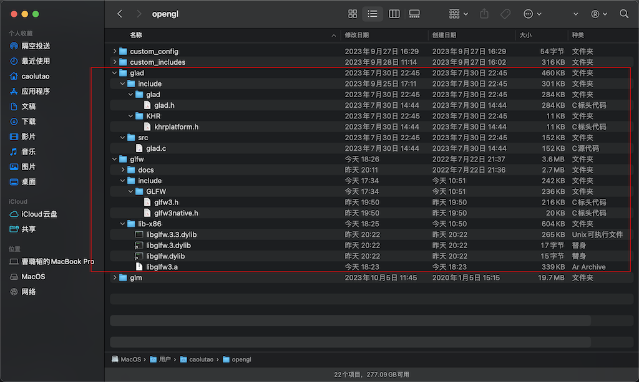The height and width of the screenshot is (382, 639).
Task: Collapse the glfw folder
Action: [x=115, y=159]
